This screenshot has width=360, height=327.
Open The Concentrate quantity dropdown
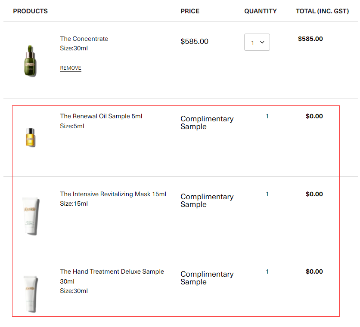pyautogui.click(x=257, y=42)
